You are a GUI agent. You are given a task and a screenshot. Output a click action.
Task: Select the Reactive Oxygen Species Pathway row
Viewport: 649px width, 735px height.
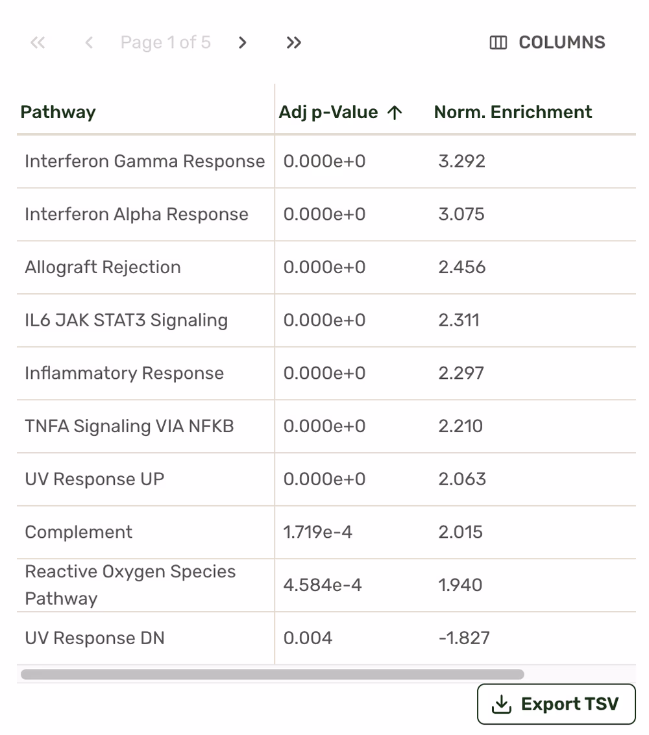[x=130, y=585]
